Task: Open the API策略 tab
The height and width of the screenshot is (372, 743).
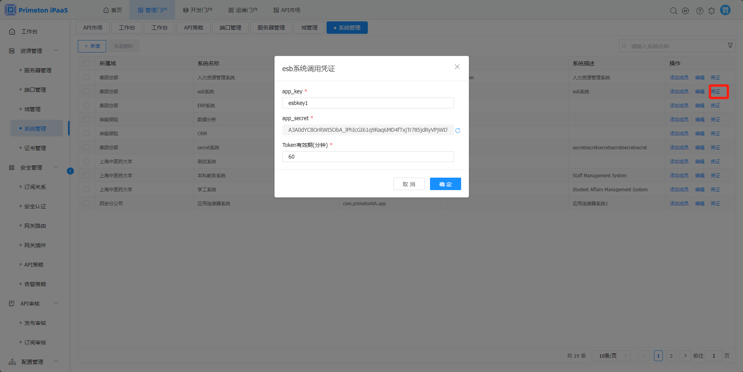Action: tap(194, 28)
